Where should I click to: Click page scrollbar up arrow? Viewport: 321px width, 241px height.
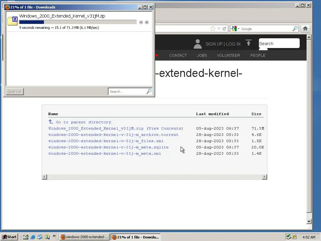309,37
